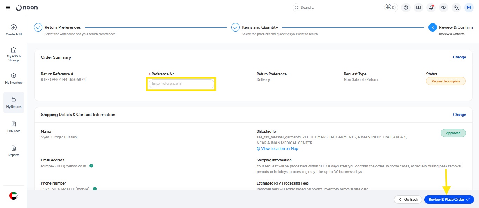Image resolution: width=479 pixels, height=208 pixels.
Task: Click Change link in Shipping Details
Action: (x=459, y=115)
